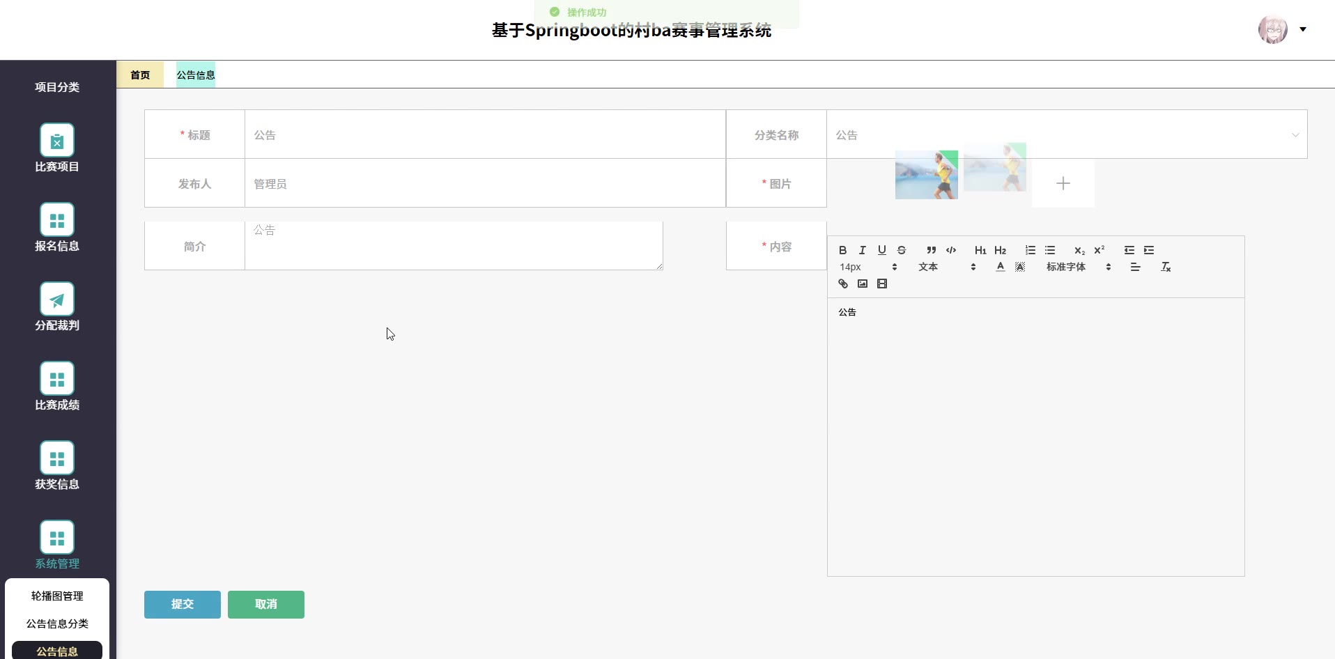Toggle underline formatting in the editor
Image resolution: width=1335 pixels, height=659 pixels.
click(x=881, y=250)
